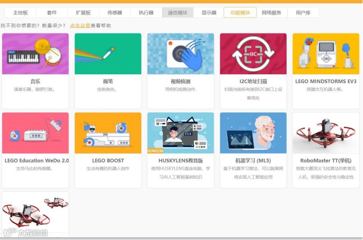Click the 画笔 title text

pyautogui.click(x=108, y=81)
